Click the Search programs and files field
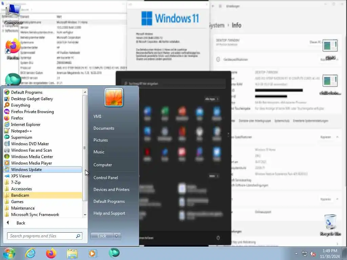Viewport: 347px width, 260px height. tap(44, 236)
